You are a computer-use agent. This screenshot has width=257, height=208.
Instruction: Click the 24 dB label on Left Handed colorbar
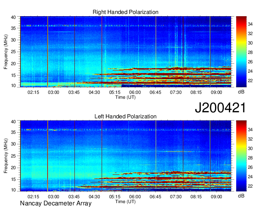click(x=250, y=177)
